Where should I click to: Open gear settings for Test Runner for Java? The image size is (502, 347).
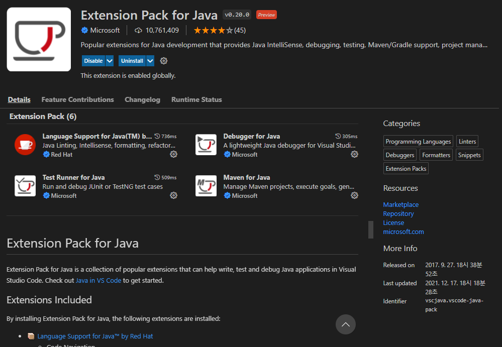click(173, 195)
